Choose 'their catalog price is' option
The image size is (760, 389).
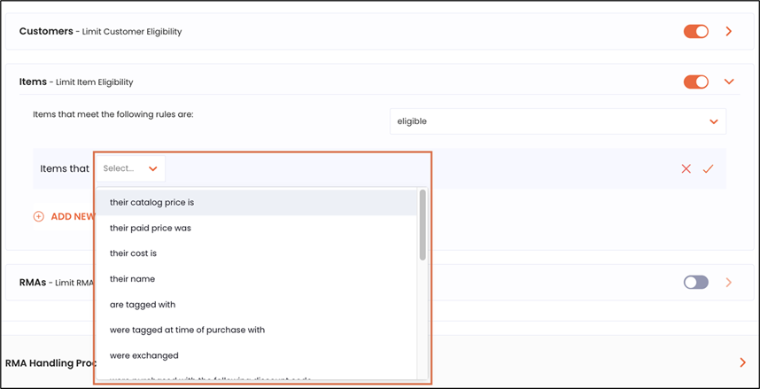(x=151, y=203)
